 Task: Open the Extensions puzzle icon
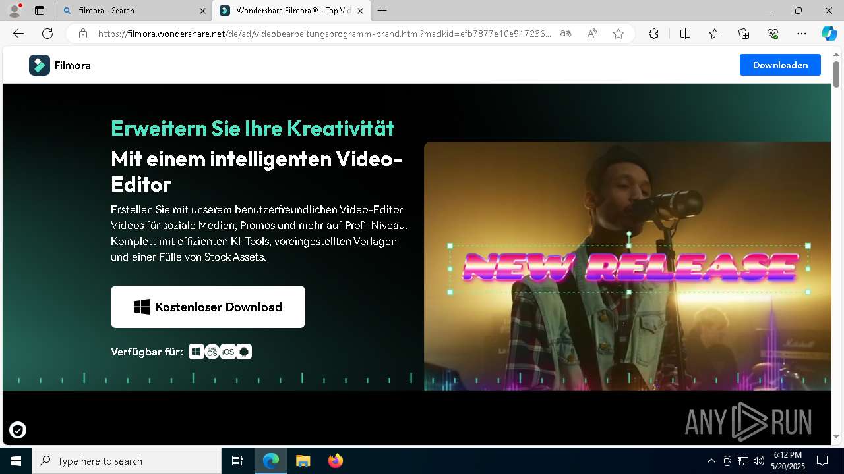pos(653,34)
